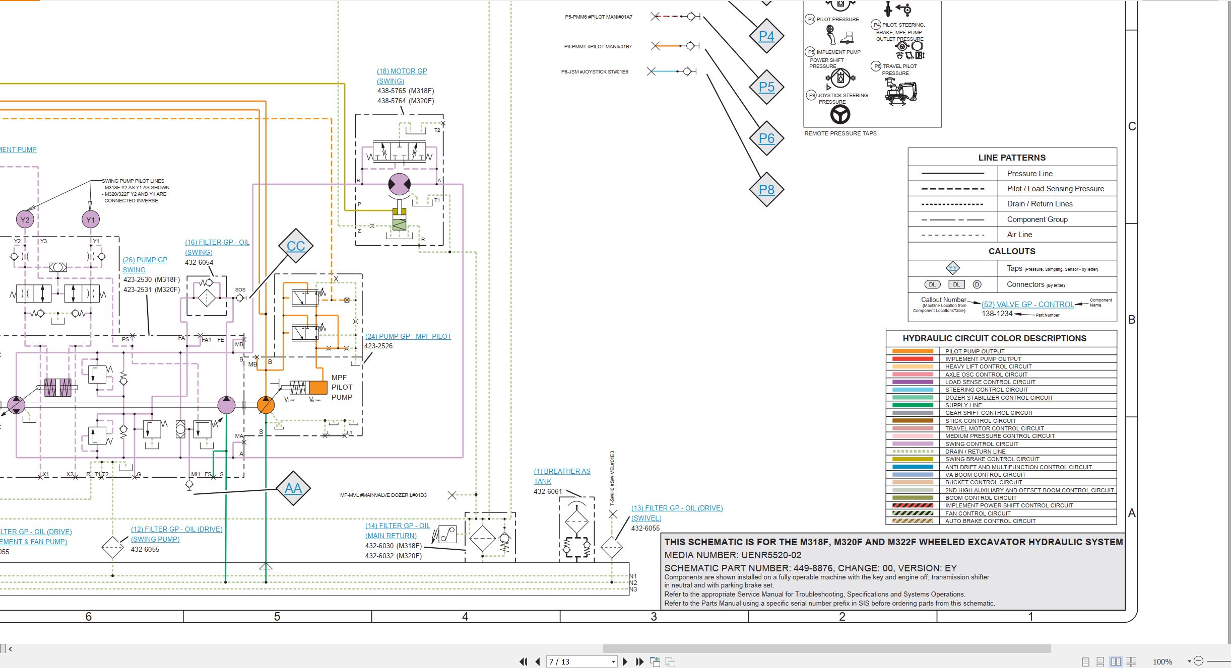Click go to next view icon
The height and width of the screenshot is (668, 1231).
(x=670, y=661)
